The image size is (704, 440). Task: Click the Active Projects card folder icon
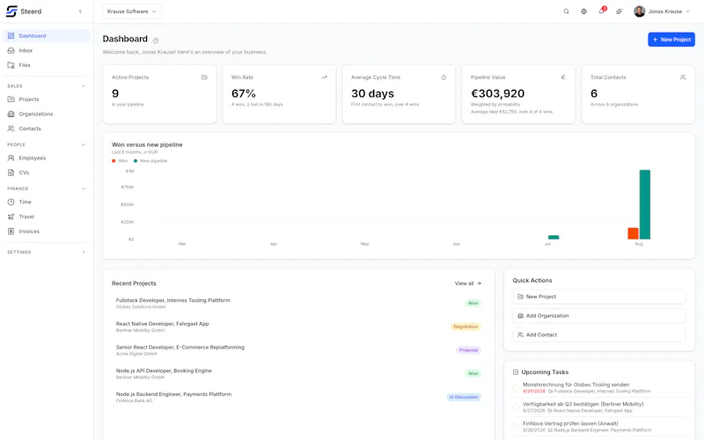point(204,77)
